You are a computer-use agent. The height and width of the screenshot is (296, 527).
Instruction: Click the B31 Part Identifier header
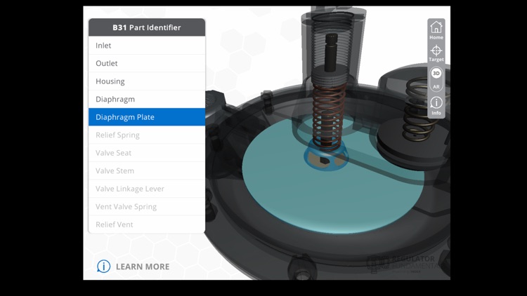[x=147, y=27]
